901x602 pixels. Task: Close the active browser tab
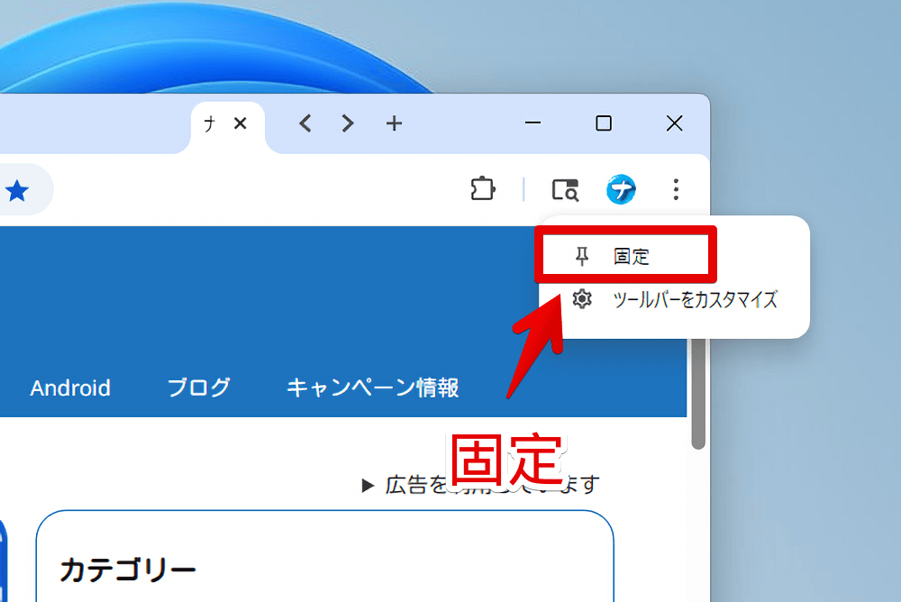241,123
